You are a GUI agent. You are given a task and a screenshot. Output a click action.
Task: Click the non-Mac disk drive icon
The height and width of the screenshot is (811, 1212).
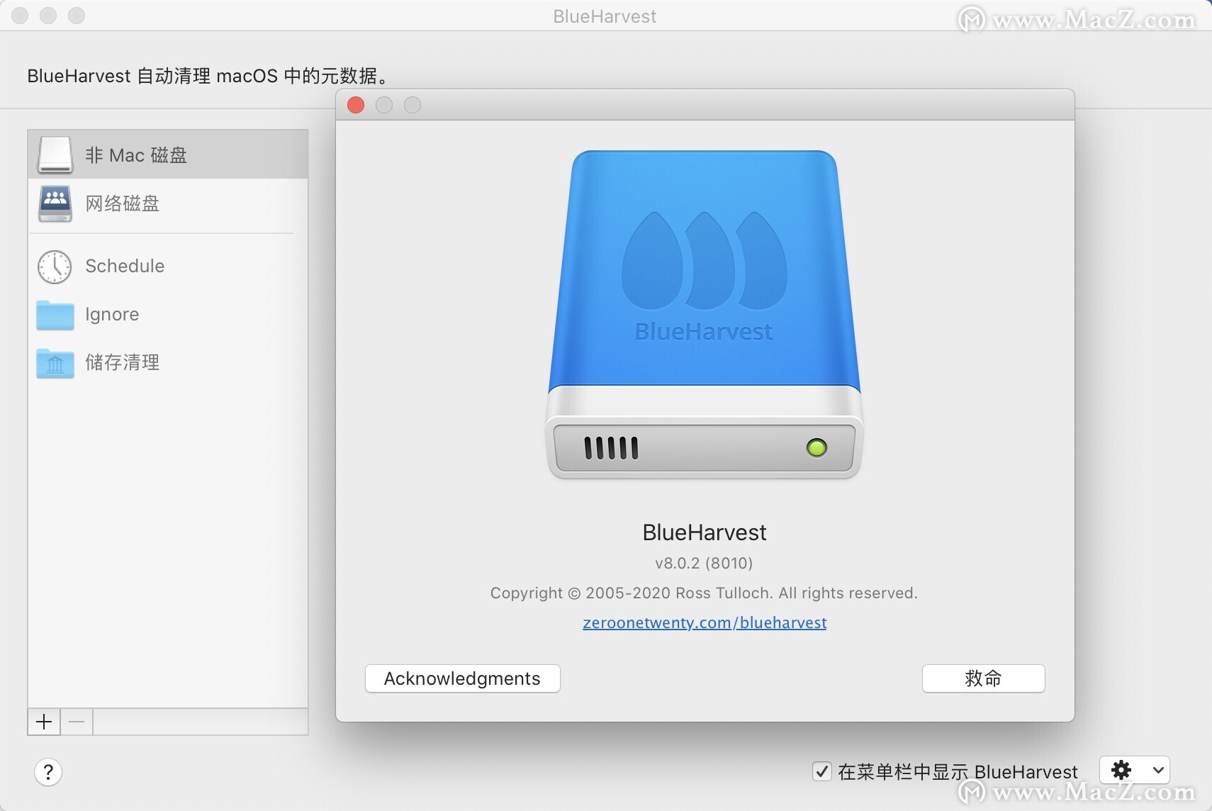55,155
